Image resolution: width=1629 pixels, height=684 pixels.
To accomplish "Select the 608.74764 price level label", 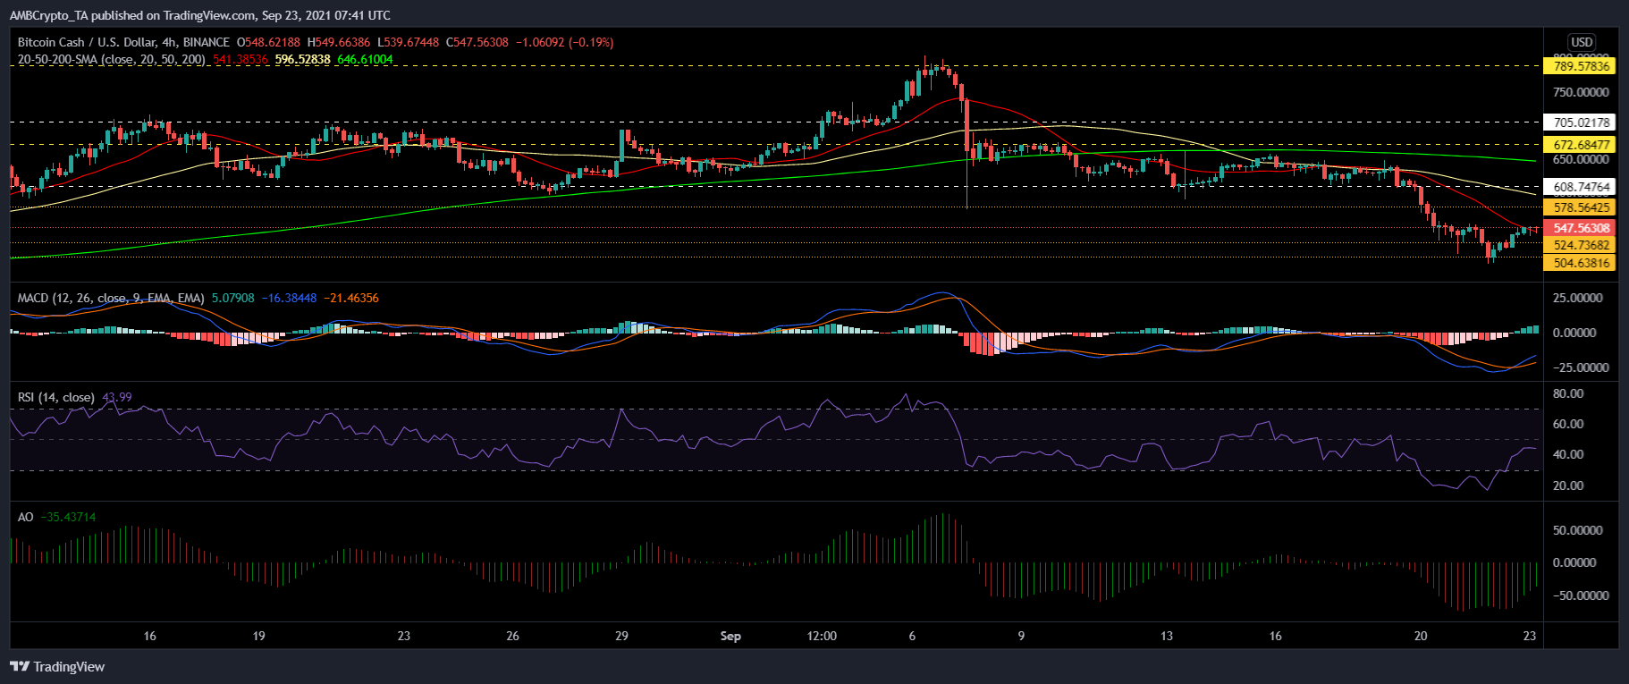I will [1580, 188].
